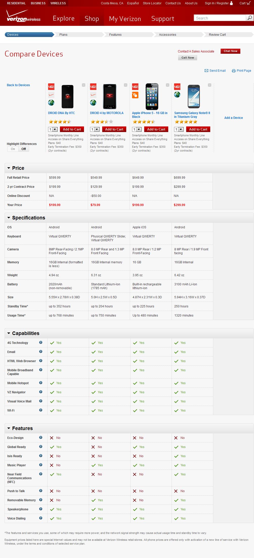The image size is (254, 558).
Task: Go to the Accessories step tab
Action: click(x=167, y=35)
